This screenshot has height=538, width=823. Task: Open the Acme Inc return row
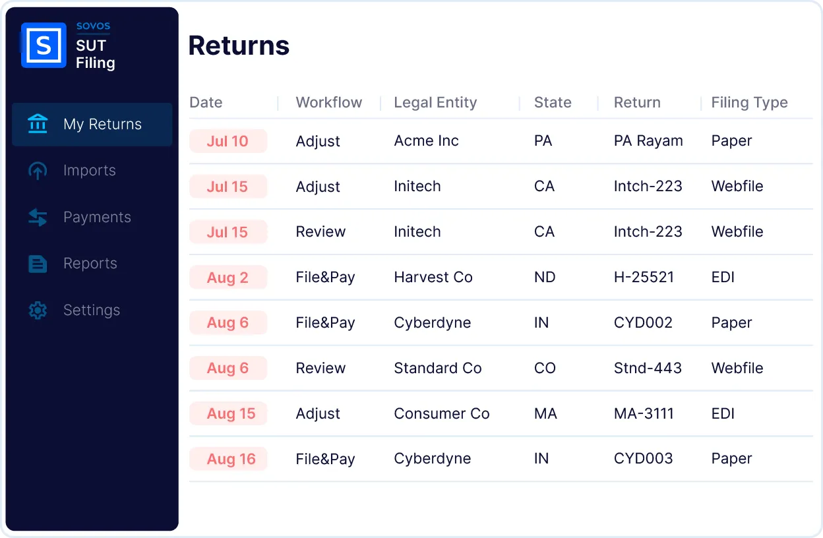tap(426, 141)
